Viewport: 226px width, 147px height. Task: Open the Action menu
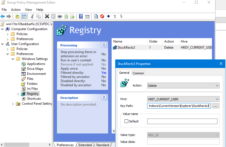point(16,10)
